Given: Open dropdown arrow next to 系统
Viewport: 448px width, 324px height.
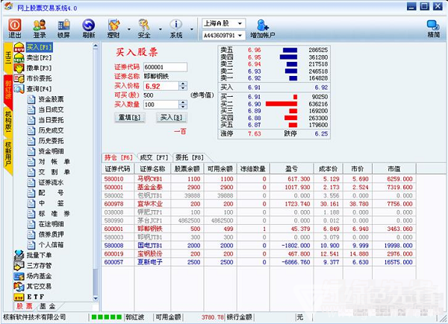Looking at the screenshot, I should pyautogui.click(x=192, y=29).
